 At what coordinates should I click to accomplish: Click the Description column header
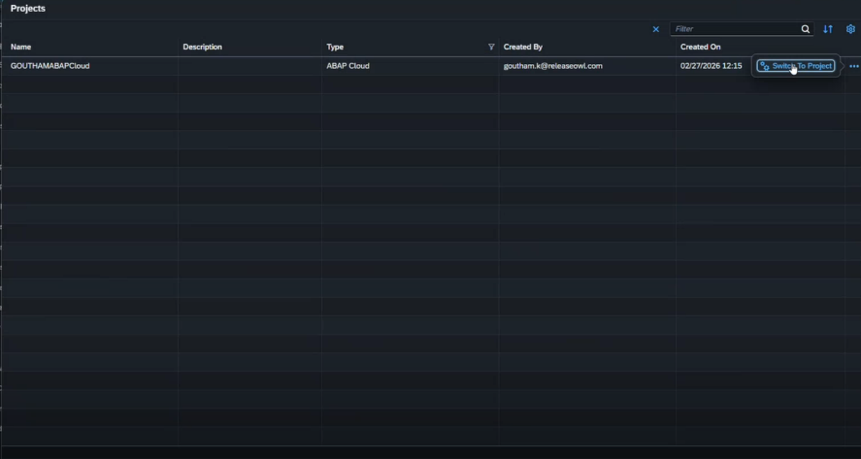tap(202, 47)
